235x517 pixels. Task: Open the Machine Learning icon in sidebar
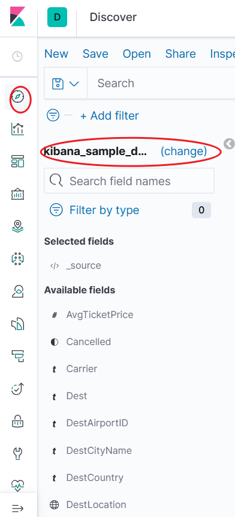coord(18,259)
